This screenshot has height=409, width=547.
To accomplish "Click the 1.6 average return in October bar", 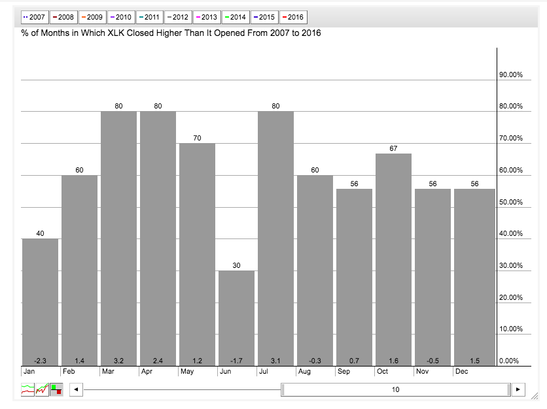I will coord(393,361).
